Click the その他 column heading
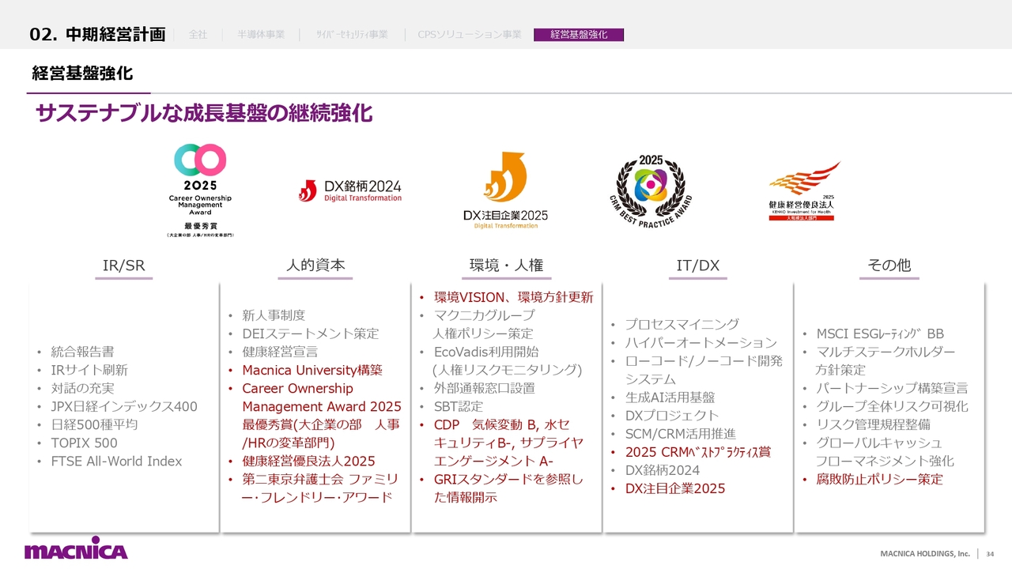 point(889,266)
